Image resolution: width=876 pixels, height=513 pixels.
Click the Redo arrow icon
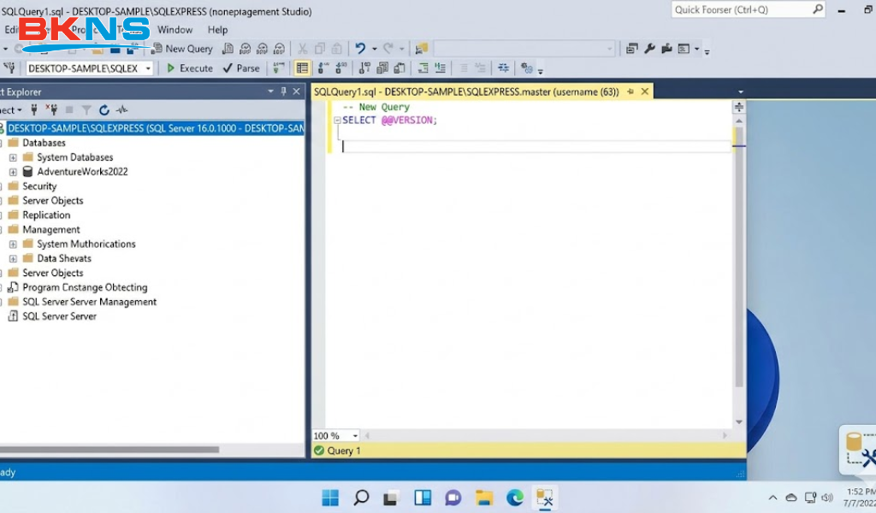point(388,49)
